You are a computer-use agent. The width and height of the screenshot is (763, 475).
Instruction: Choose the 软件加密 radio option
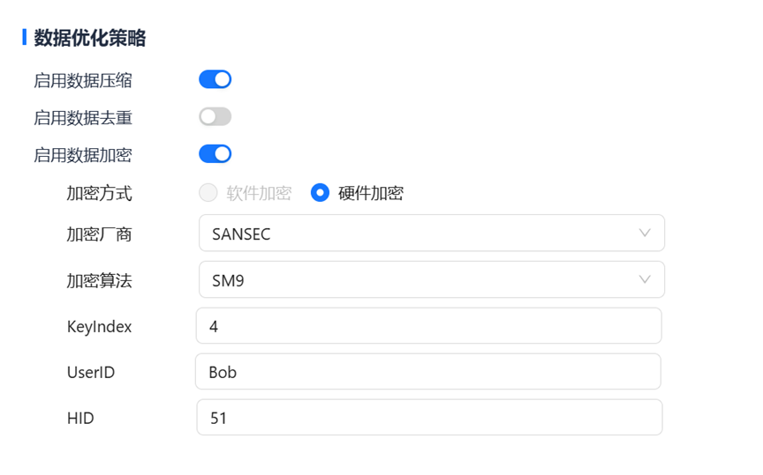208,193
